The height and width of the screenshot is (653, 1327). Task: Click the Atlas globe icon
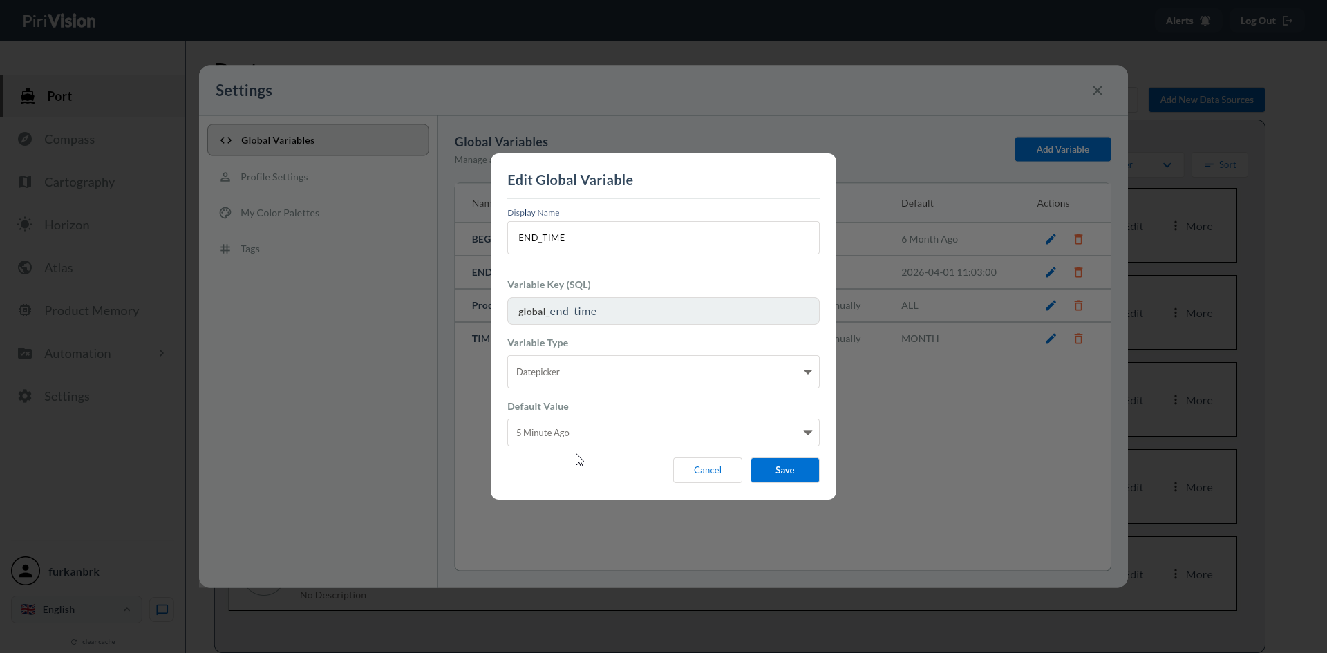click(25, 267)
